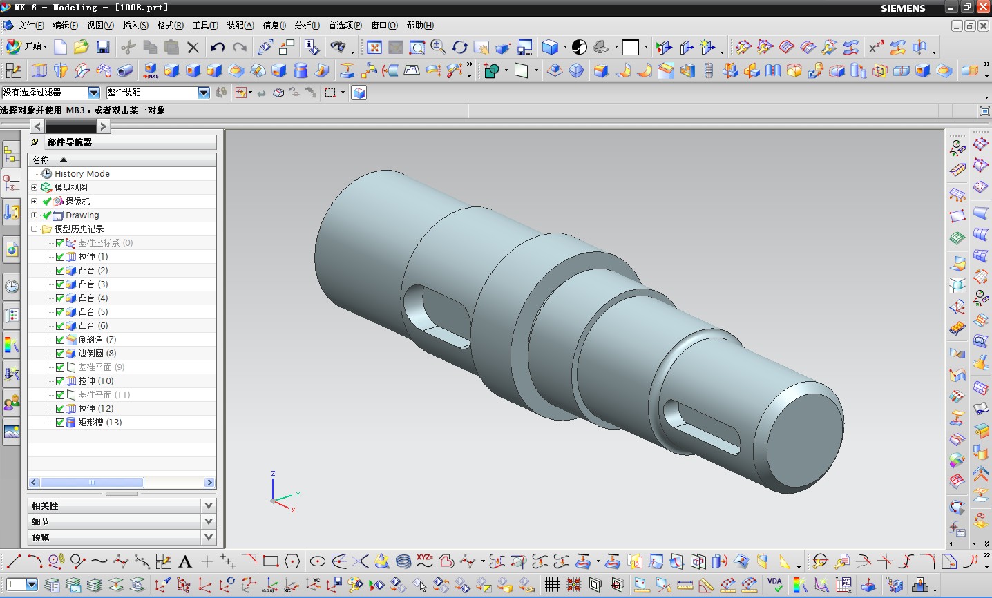Screen dimensions: 992x598
Task: Expand the 相关性 panel
Action: pos(209,505)
